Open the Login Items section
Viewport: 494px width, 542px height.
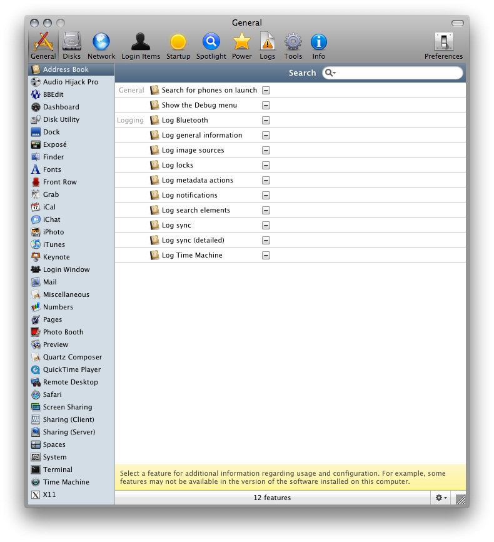point(141,46)
